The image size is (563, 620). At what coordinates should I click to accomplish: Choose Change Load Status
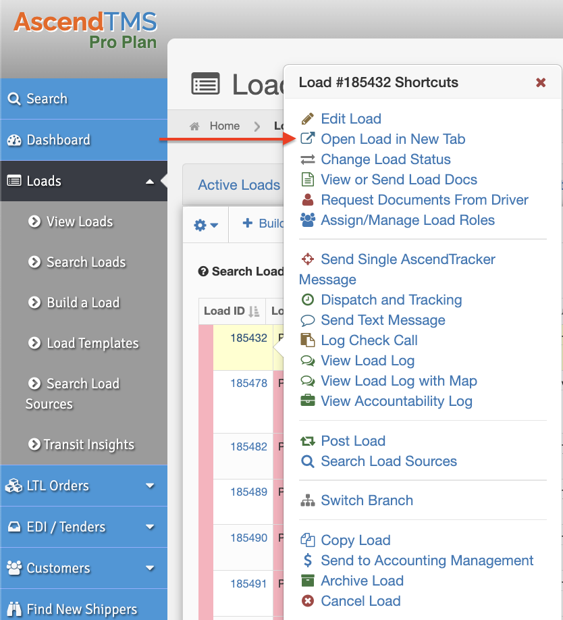(x=385, y=159)
